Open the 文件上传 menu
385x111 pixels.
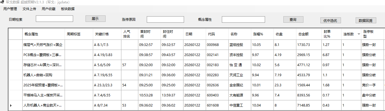[29, 9]
